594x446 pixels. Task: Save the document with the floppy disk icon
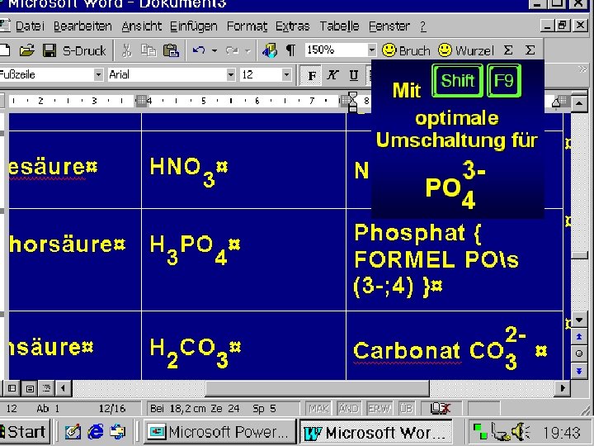49,50
